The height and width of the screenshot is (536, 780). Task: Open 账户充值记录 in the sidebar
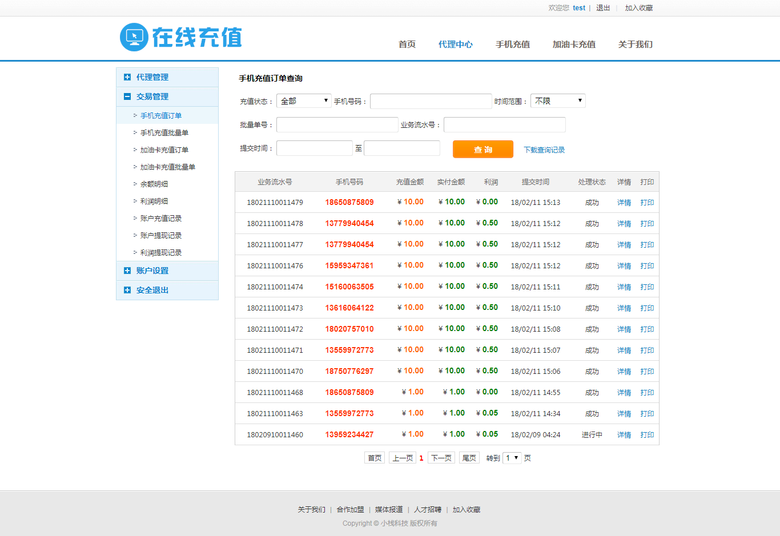161,219
